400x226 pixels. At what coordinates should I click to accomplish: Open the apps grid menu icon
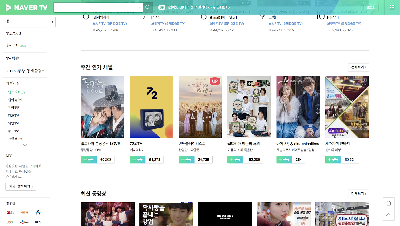click(392, 7)
